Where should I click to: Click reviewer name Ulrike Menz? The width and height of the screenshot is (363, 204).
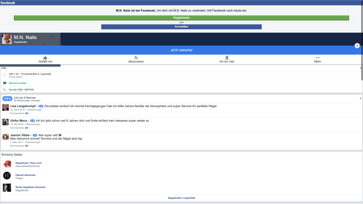pyautogui.click(x=18, y=120)
